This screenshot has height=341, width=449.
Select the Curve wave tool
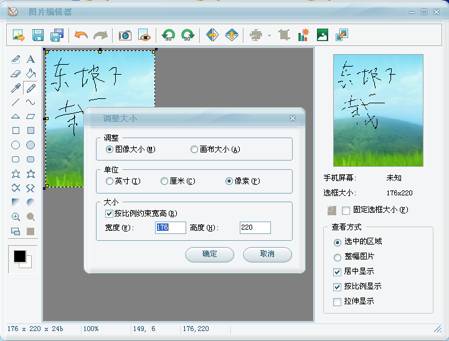point(31,102)
